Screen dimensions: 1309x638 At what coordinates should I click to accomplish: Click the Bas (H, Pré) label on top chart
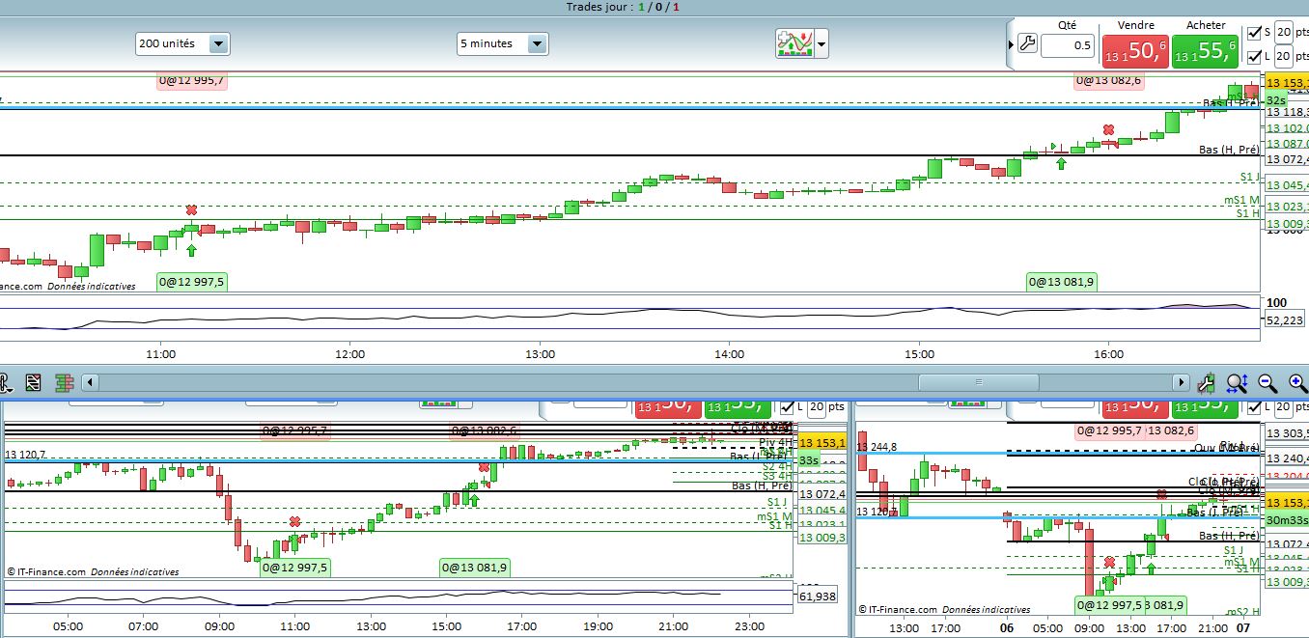[x=1229, y=150]
